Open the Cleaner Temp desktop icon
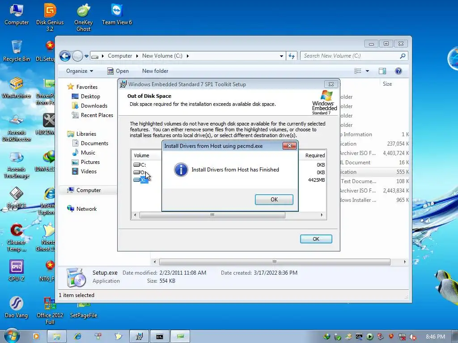Viewport: 458px width, 343px height. click(x=17, y=238)
